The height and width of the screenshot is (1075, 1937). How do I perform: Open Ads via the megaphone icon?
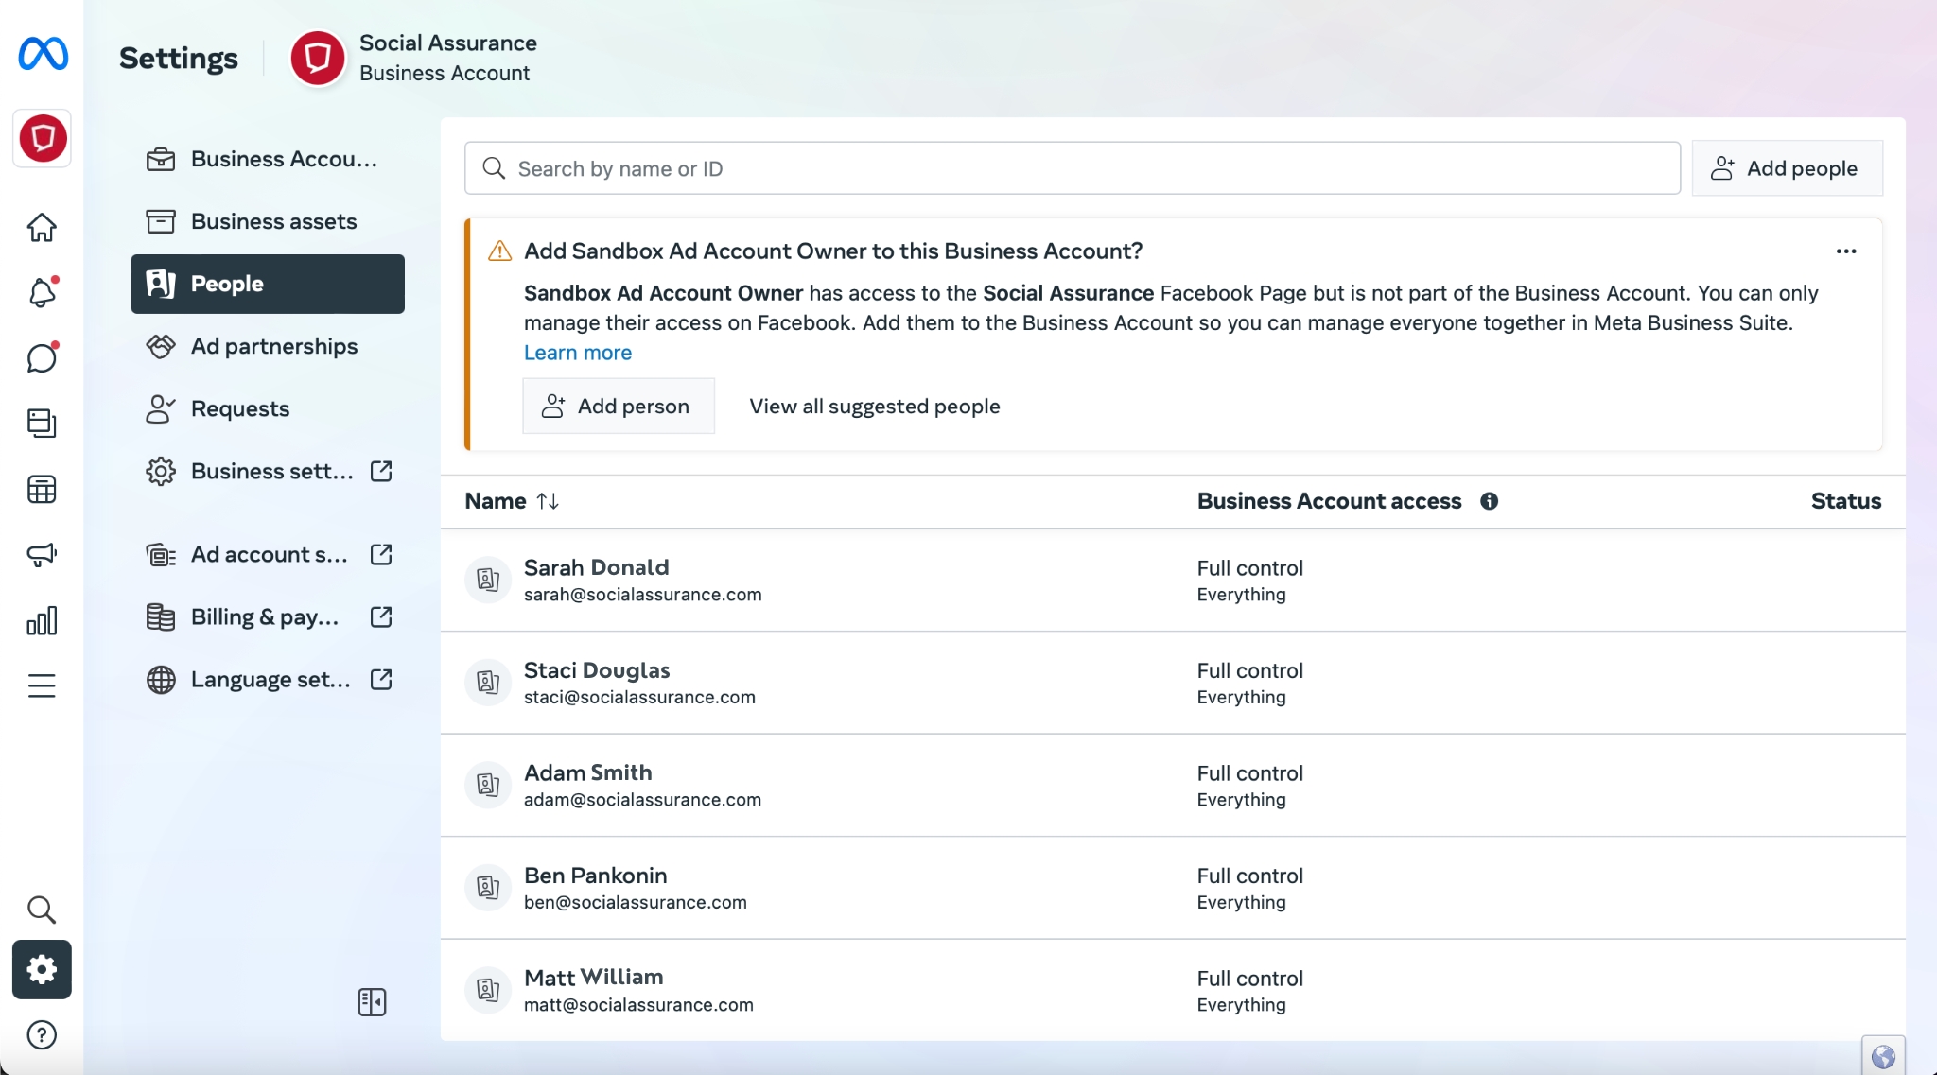(42, 555)
